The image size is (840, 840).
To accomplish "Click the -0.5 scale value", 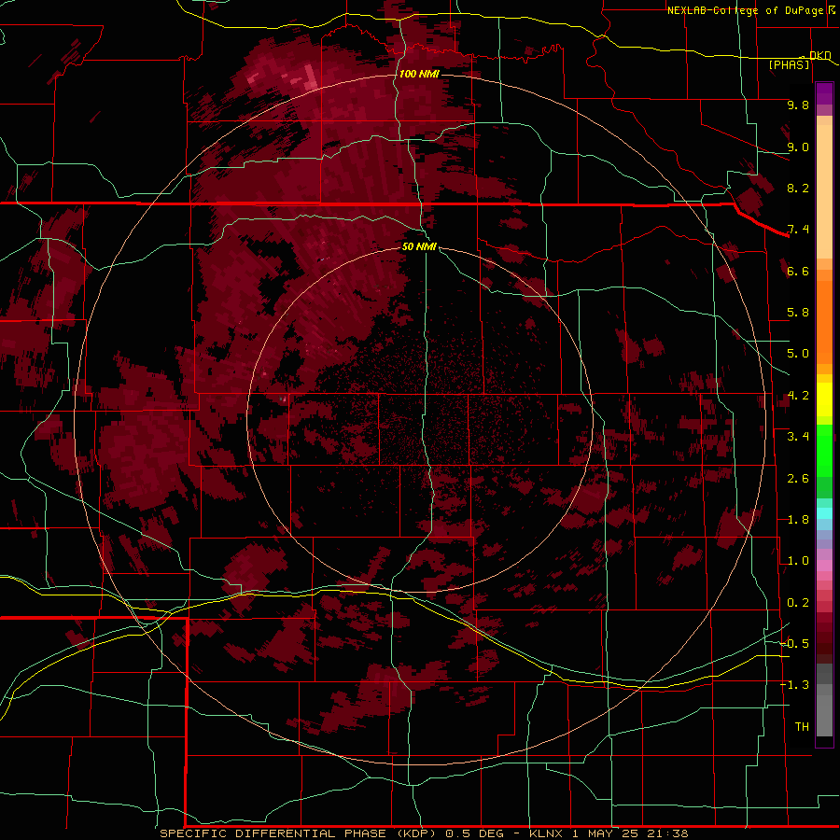I will tap(795, 644).
